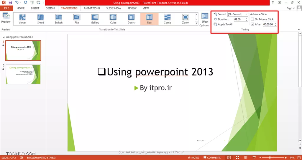Toggle the Comments pane
The height and width of the screenshot is (160, 302).
[x=212, y=158]
